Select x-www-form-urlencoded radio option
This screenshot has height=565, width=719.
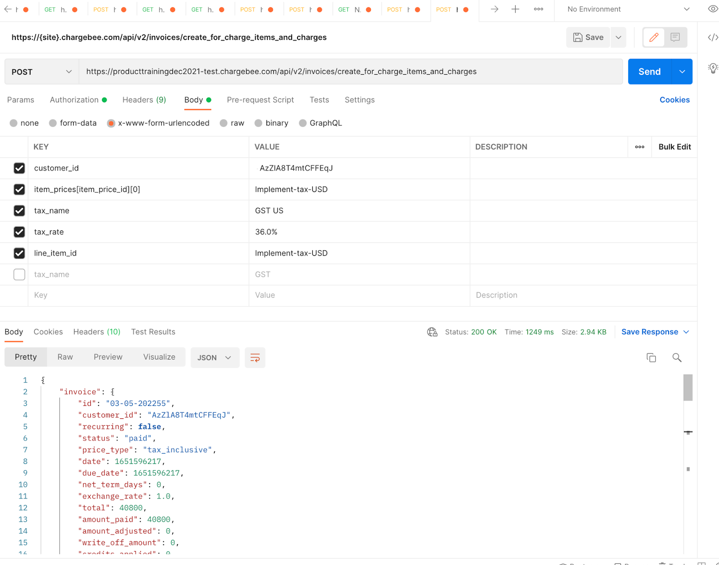111,123
